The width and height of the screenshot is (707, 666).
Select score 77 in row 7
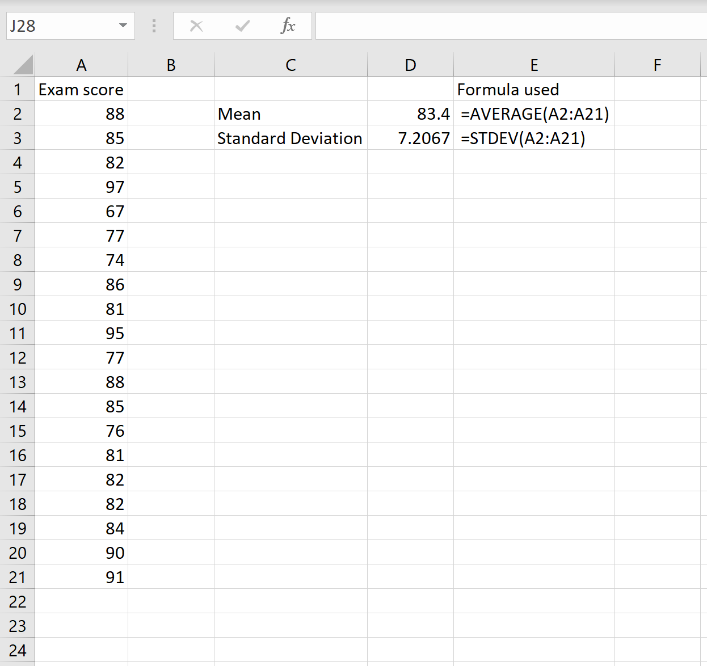click(x=82, y=236)
